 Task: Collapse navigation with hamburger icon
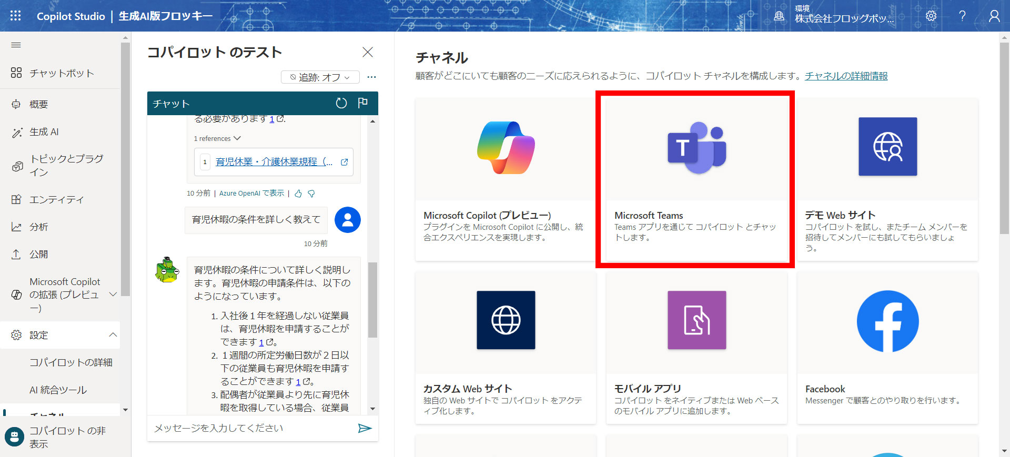pyautogui.click(x=16, y=45)
